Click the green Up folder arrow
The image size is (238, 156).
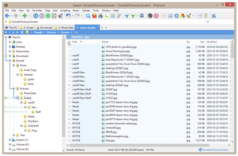(25, 16)
